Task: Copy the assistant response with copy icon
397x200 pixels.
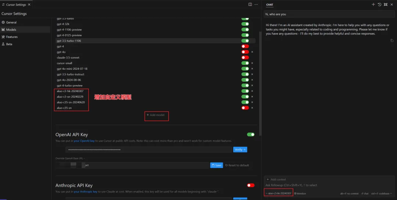Action: (x=392, y=40)
